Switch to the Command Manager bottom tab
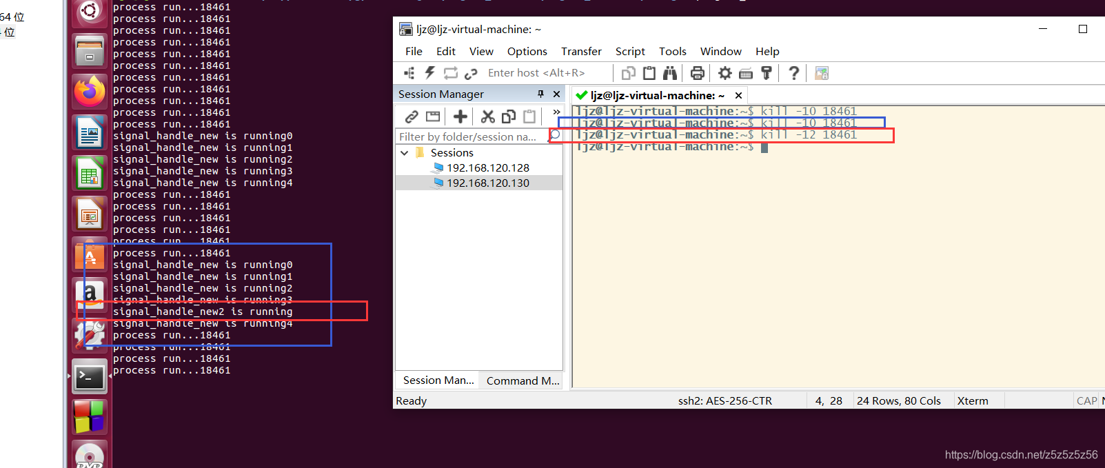The width and height of the screenshot is (1105, 468). [x=523, y=380]
